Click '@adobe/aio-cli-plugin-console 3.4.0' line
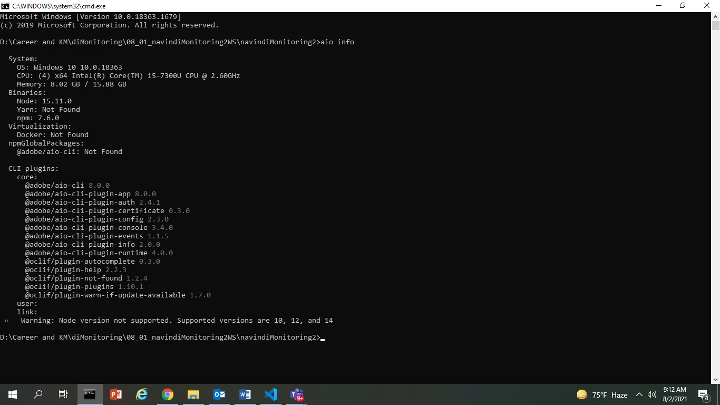This screenshot has height=405, width=720. pyautogui.click(x=99, y=227)
